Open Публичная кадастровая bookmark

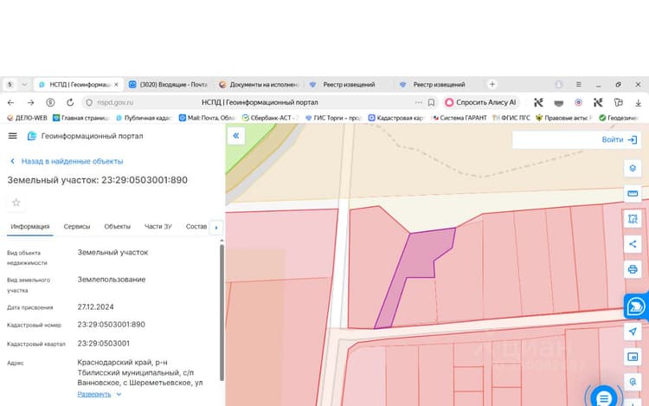pyautogui.click(x=144, y=118)
